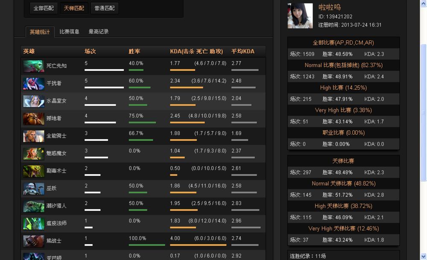Select the 天梯匹配 filter
The image size is (427, 260).
[74, 8]
